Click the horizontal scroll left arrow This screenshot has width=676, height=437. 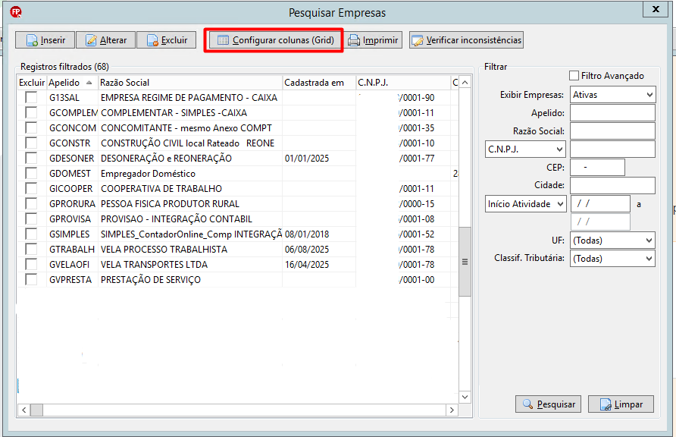click(24, 410)
